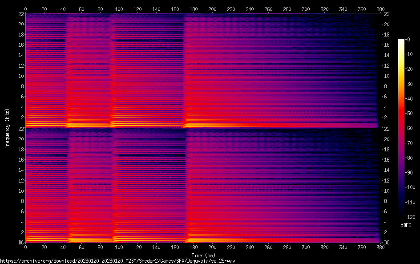Click the 0 tick on bottom time axis
Image resolution: width=420 pixels, height=264 pixels.
pos(25,248)
